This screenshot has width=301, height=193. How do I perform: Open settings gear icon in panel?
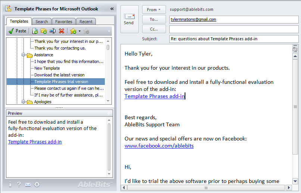point(37,184)
